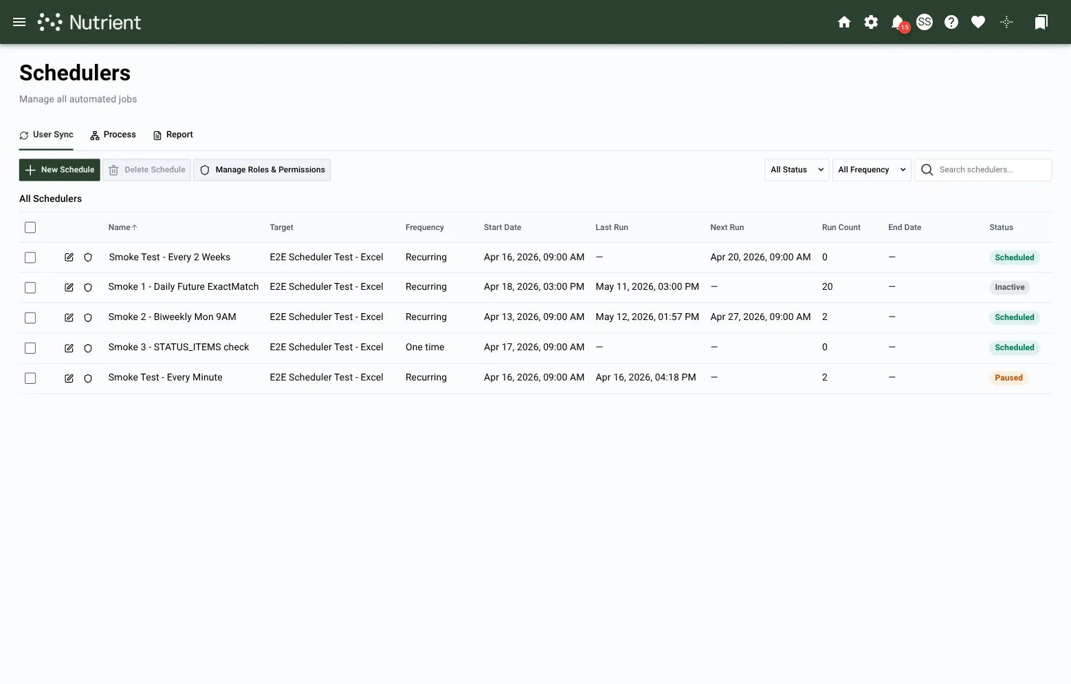Click the New Schedule button
Viewport: 1071px width, 684px height.
pos(60,170)
